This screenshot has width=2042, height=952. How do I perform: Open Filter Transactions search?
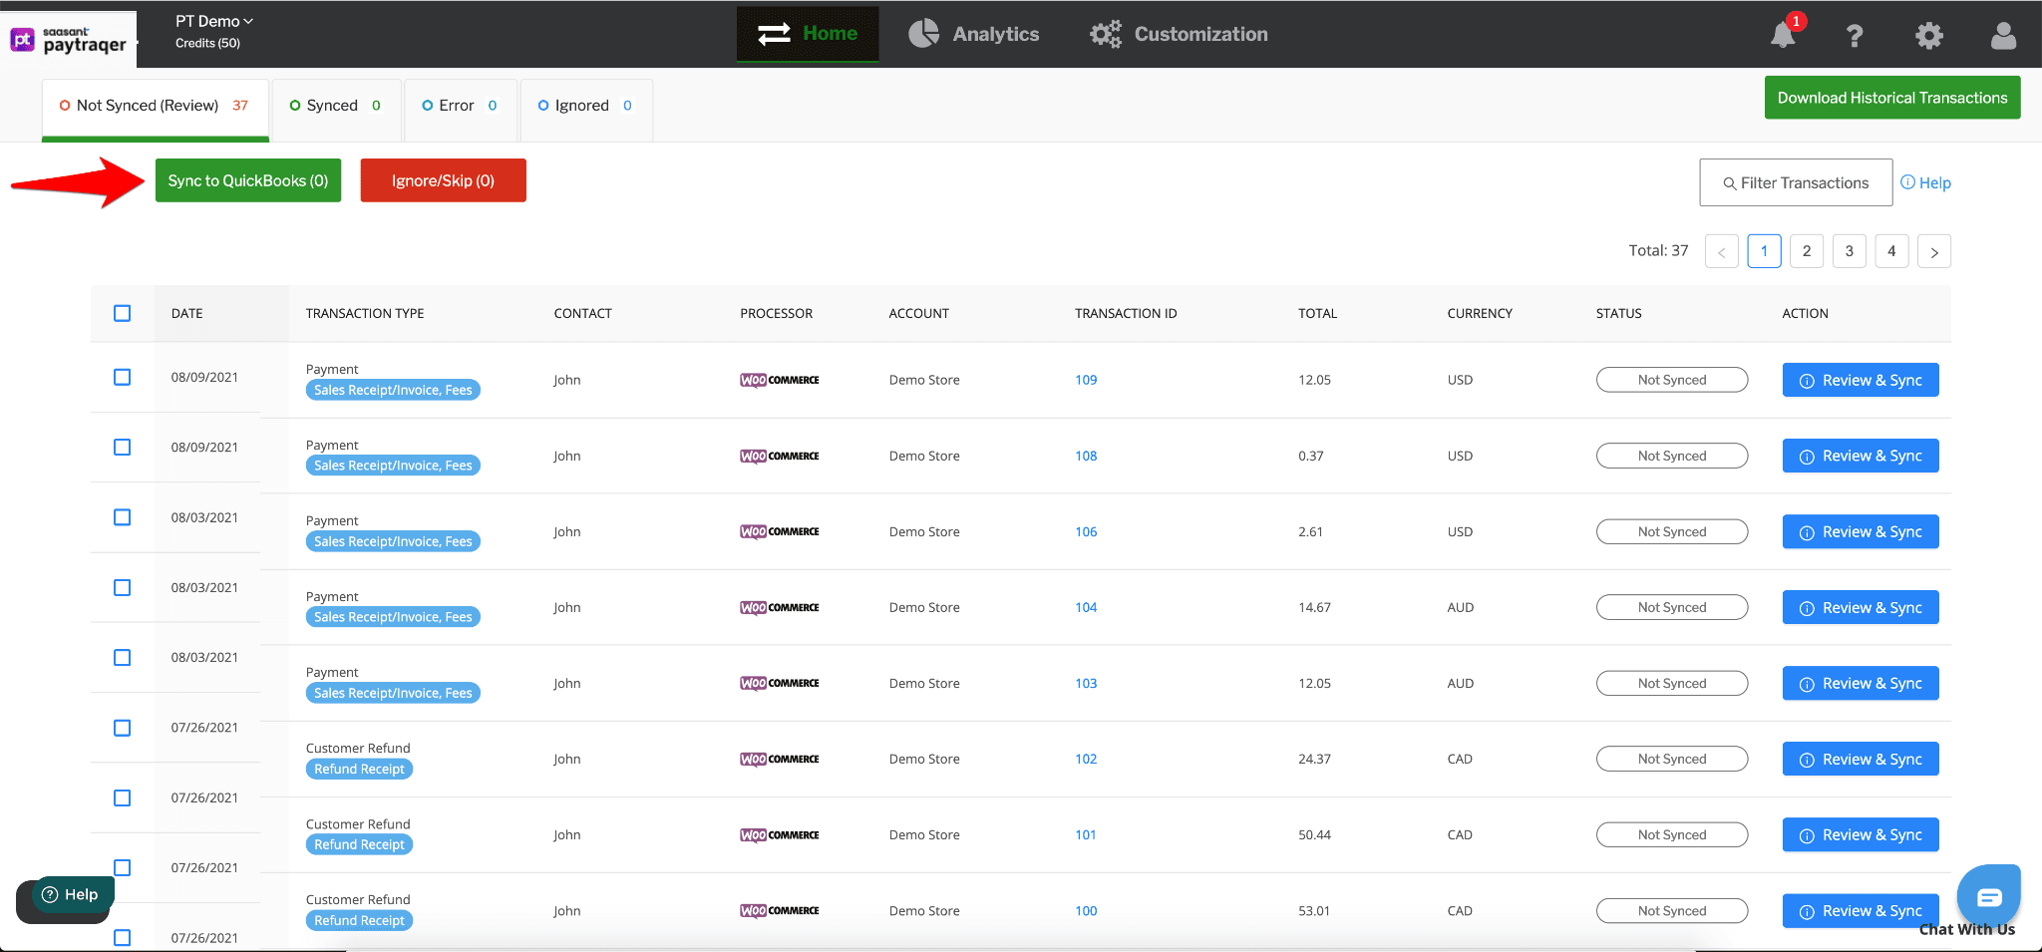(1796, 182)
